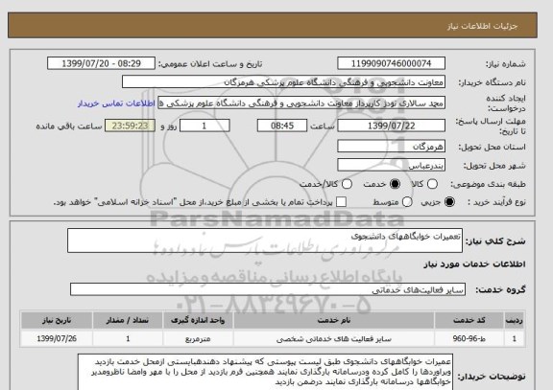Choose the جزیی purchase process option

tap(449, 202)
